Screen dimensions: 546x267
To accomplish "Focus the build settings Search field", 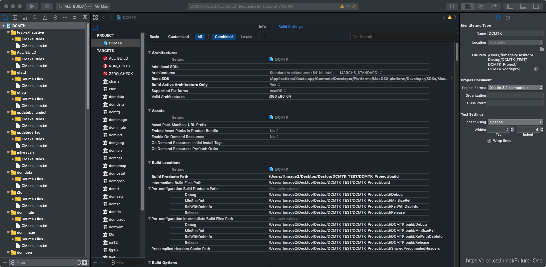I will tap(404, 37).
